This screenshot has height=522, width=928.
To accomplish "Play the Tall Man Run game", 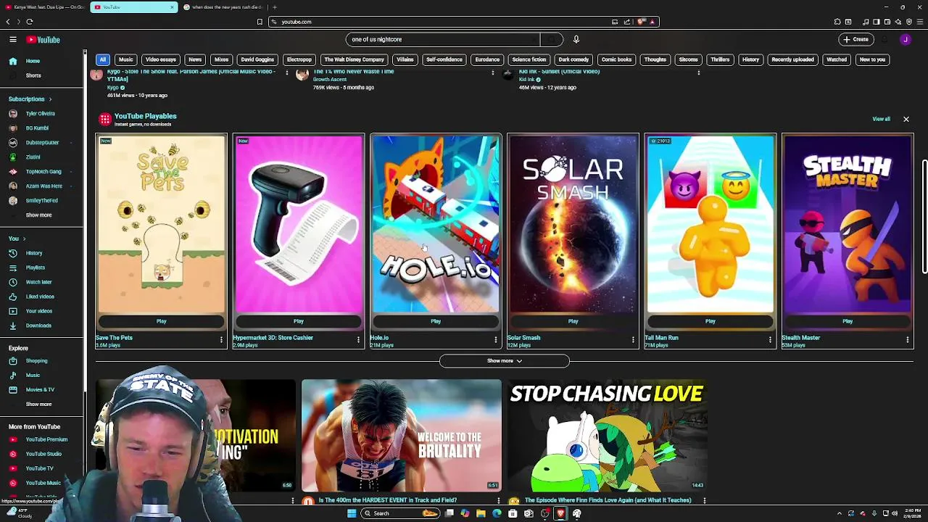I will pyautogui.click(x=710, y=321).
